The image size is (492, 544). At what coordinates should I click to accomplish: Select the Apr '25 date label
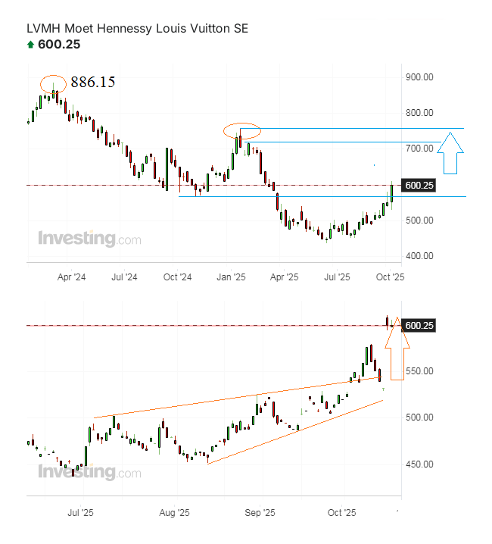coord(285,277)
